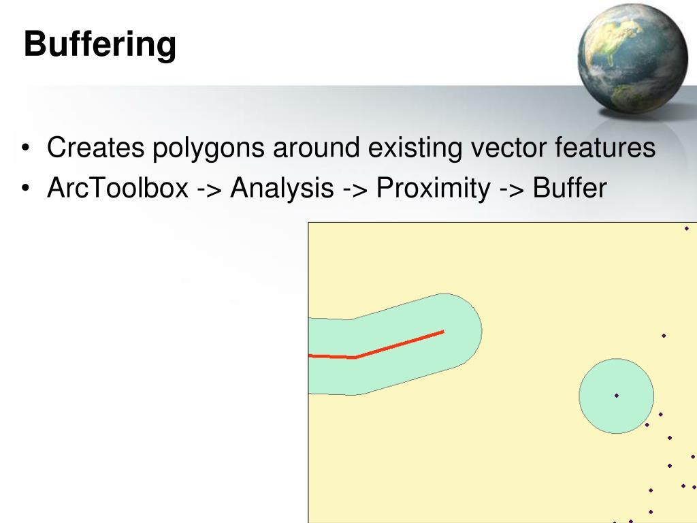Click the word Buffer ending the path
This screenshot has height=523, width=697.
click(569, 188)
